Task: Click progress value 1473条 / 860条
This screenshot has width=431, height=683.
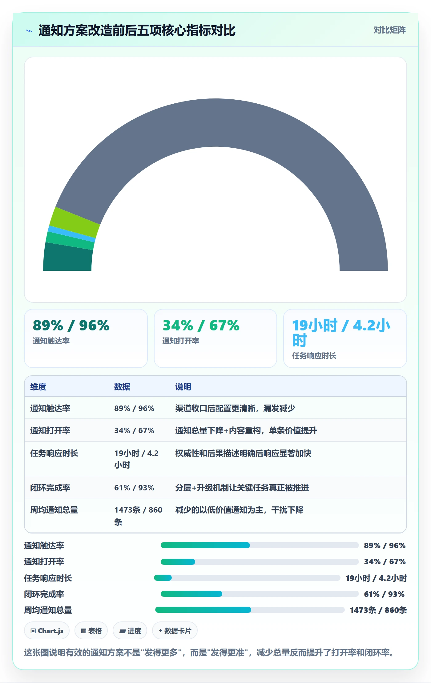Action: 378,610
